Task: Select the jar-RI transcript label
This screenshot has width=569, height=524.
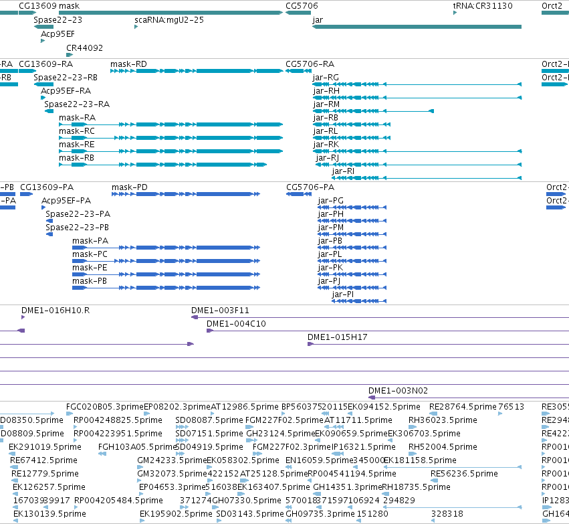Action: [343, 171]
